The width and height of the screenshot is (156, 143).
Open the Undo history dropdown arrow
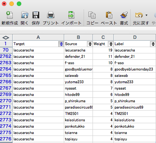pyautogui.click(x=146, y=15)
